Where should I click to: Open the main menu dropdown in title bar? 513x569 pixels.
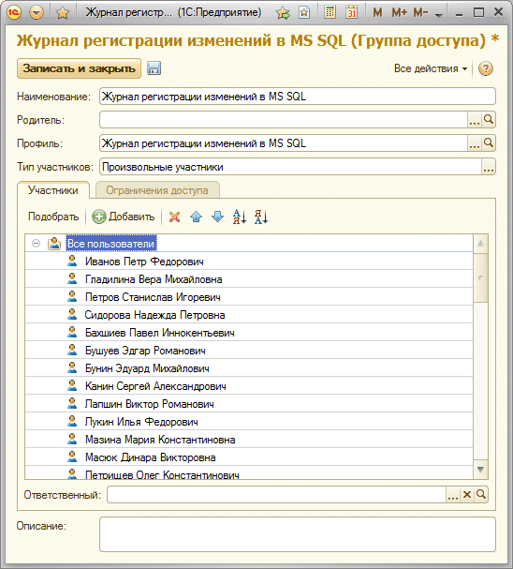click(37, 13)
